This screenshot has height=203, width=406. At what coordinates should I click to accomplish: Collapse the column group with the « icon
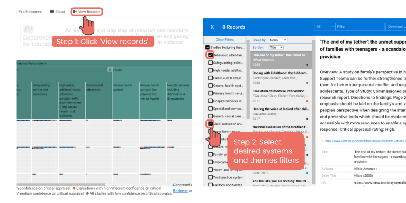(110, 70)
